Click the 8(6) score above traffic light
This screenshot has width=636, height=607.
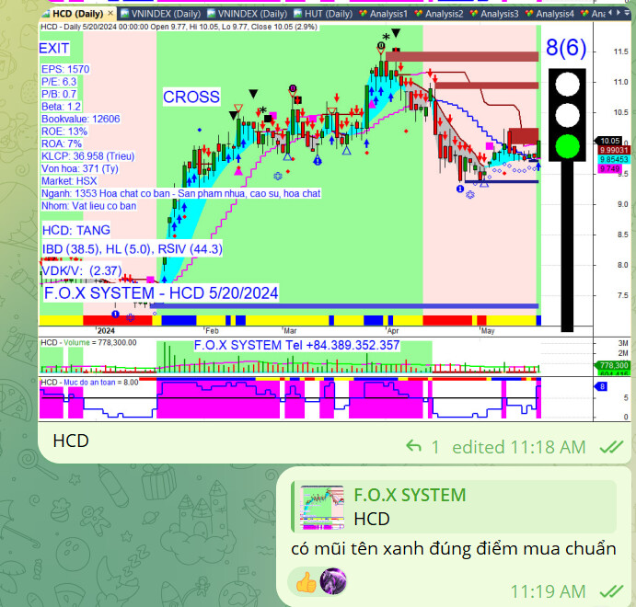(566, 48)
